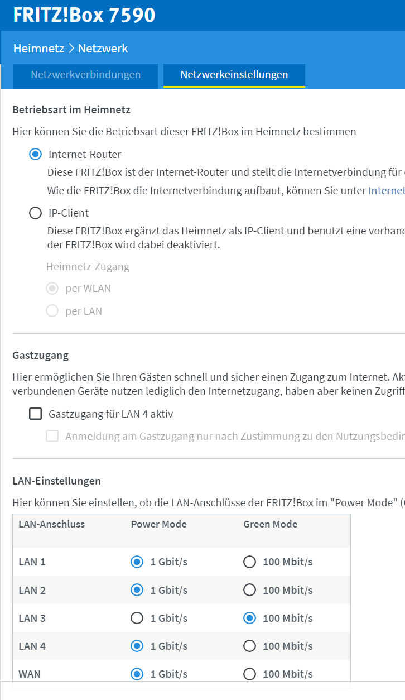The height and width of the screenshot is (700, 405).
Task: Enable Gastzugang für LAN 4
Action: tap(36, 414)
